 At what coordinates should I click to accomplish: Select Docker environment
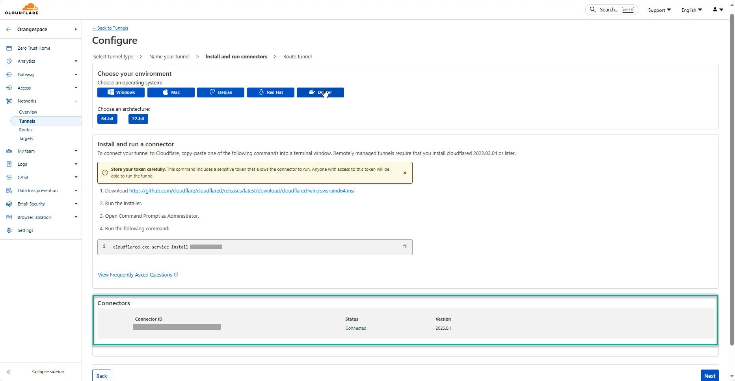(x=320, y=92)
